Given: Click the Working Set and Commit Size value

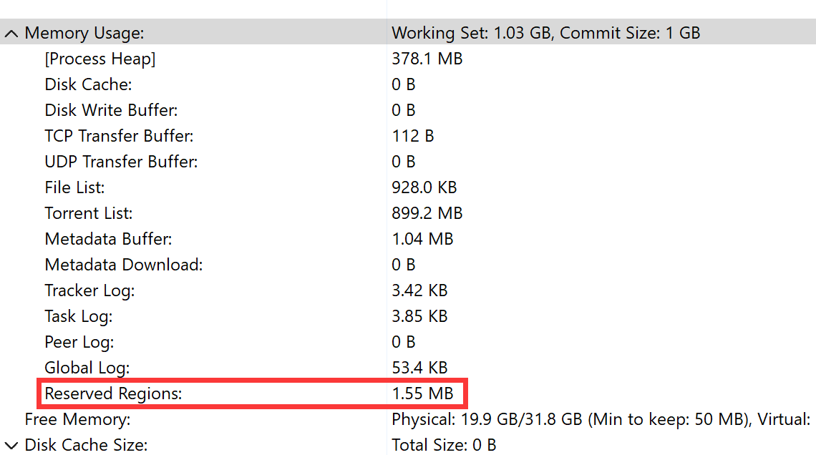Looking at the screenshot, I should tap(545, 33).
